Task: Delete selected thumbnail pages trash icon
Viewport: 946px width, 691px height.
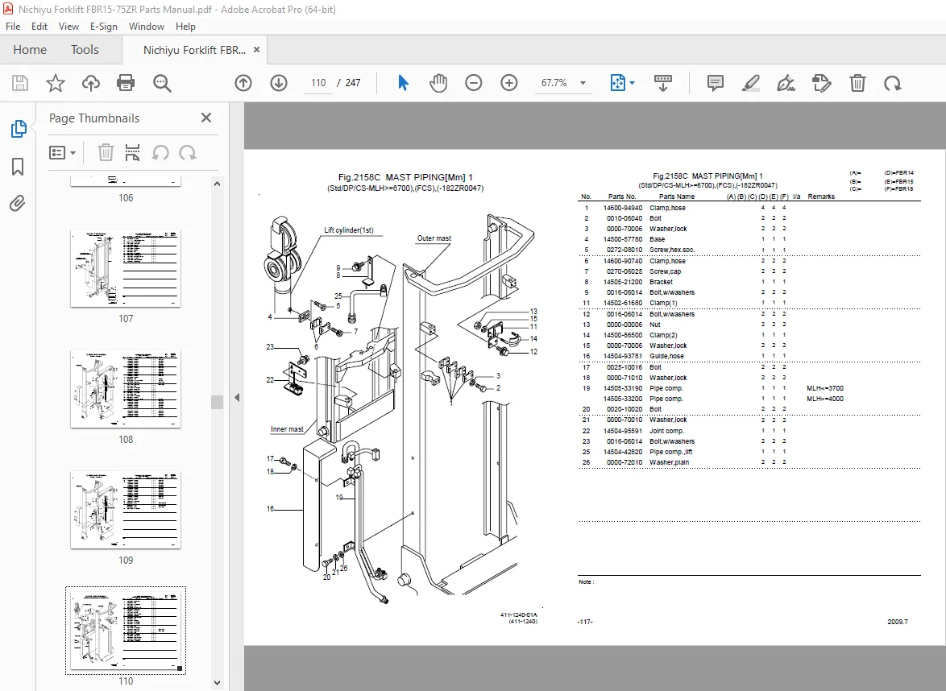Action: click(x=106, y=152)
